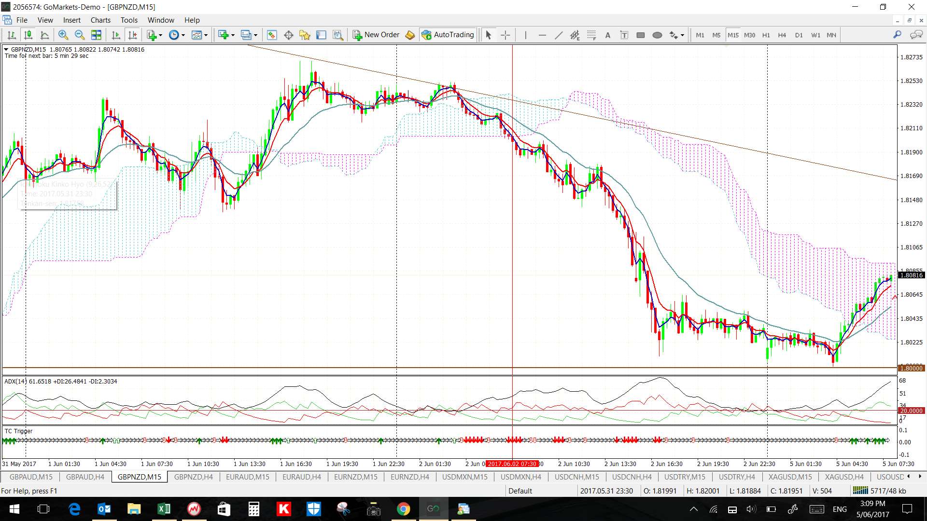Switch to the EURNZD,M15 chart tab
The width and height of the screenshot is (927, 521).
tap(356, 477)
